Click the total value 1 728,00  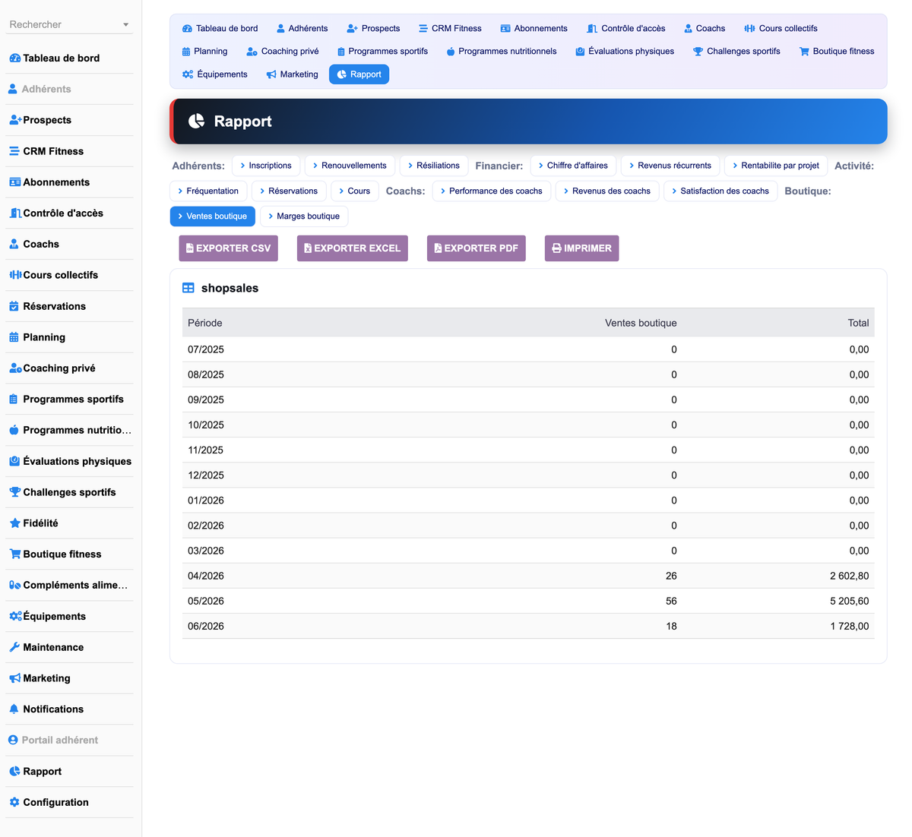click(850, 626)
